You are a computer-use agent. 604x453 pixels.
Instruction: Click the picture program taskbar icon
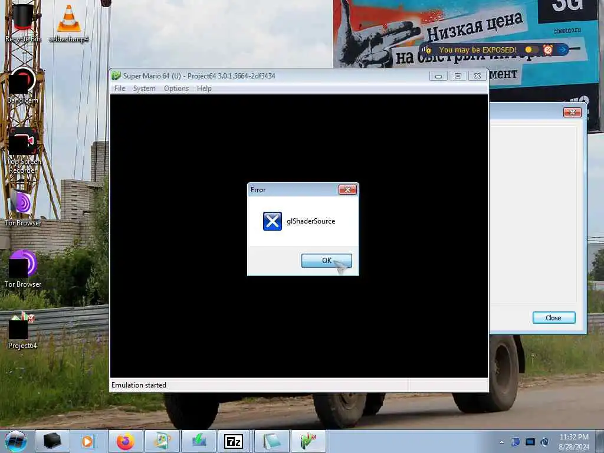[162, 441]
